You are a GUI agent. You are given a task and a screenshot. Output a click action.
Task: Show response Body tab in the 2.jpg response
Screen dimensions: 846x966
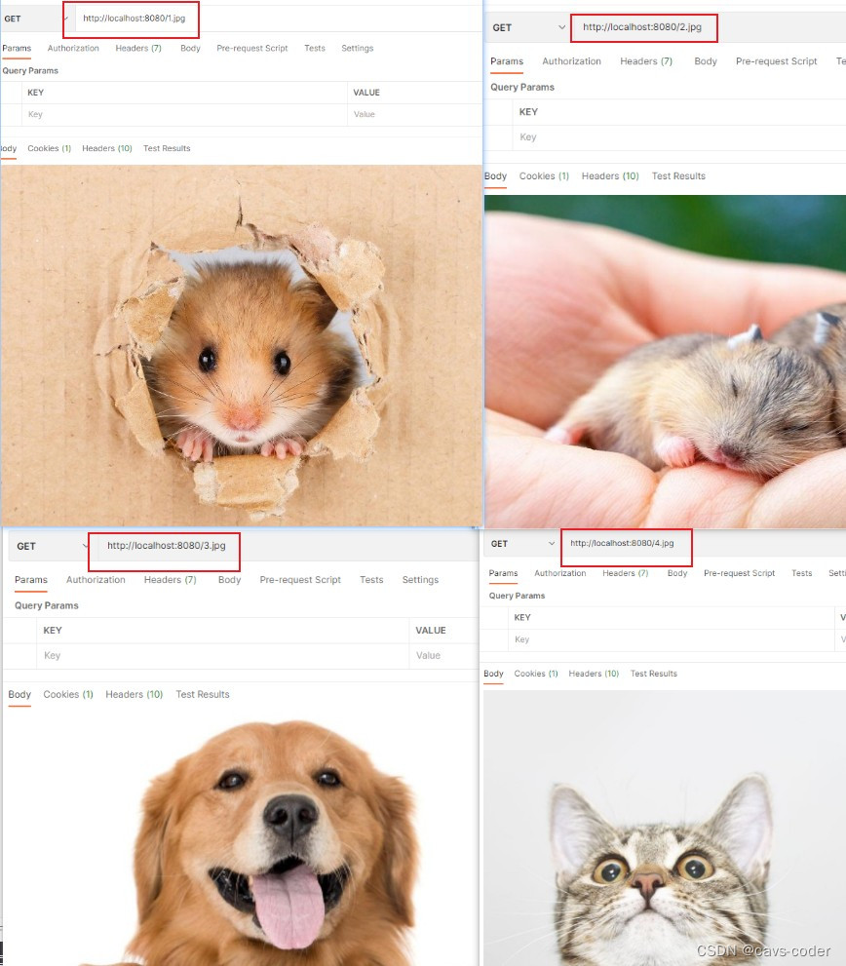(x=495, y=176)
